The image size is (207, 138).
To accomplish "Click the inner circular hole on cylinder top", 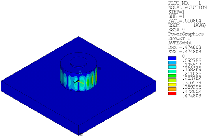I will [x=79, y=62].
